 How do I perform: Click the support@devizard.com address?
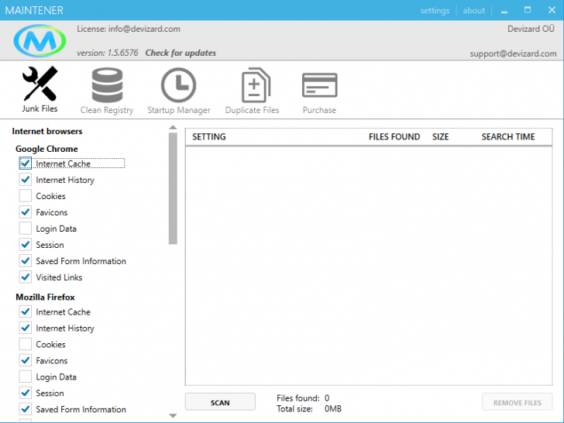click(x=514, y=53)
